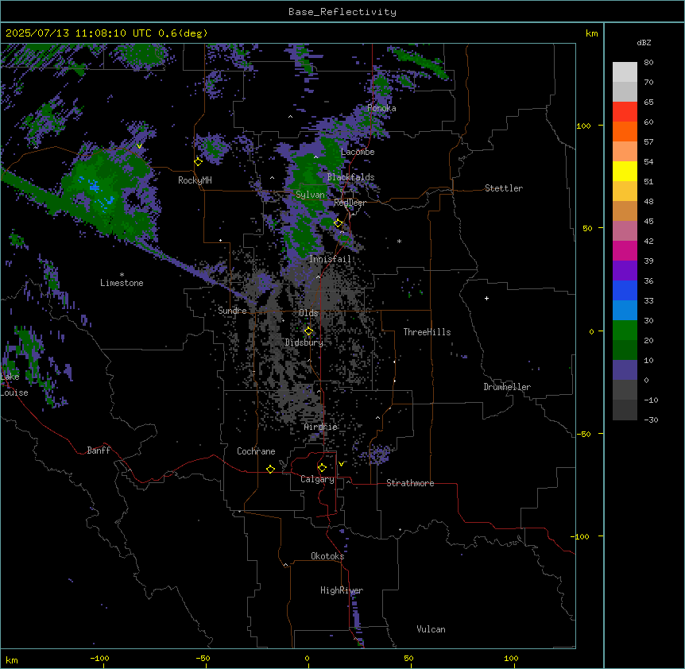Click the HighRiver label

click(x=342, y=590)
